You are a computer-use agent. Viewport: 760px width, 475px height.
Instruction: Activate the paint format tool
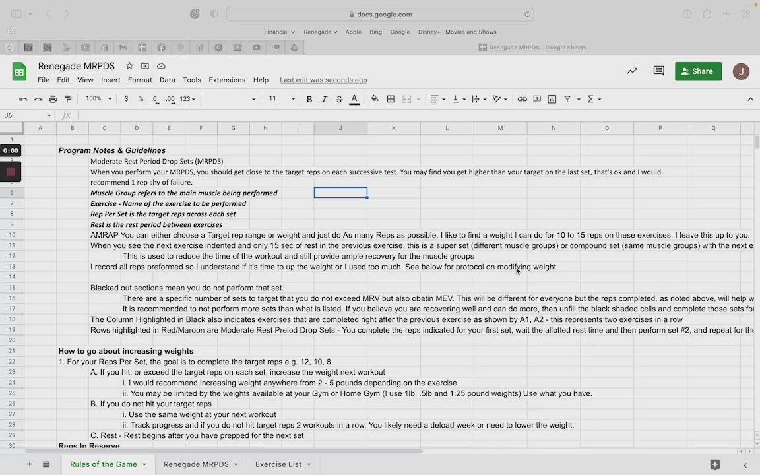68,99
